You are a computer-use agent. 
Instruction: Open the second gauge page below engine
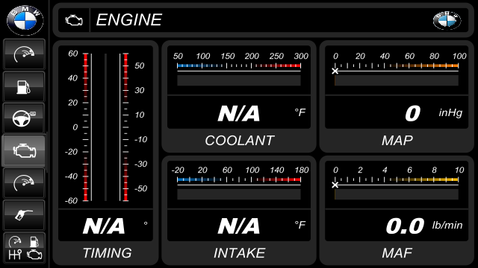click(x=24, y=183)
